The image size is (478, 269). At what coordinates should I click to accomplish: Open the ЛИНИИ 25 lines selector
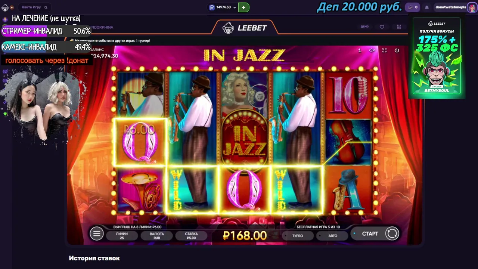coord(122,236)
